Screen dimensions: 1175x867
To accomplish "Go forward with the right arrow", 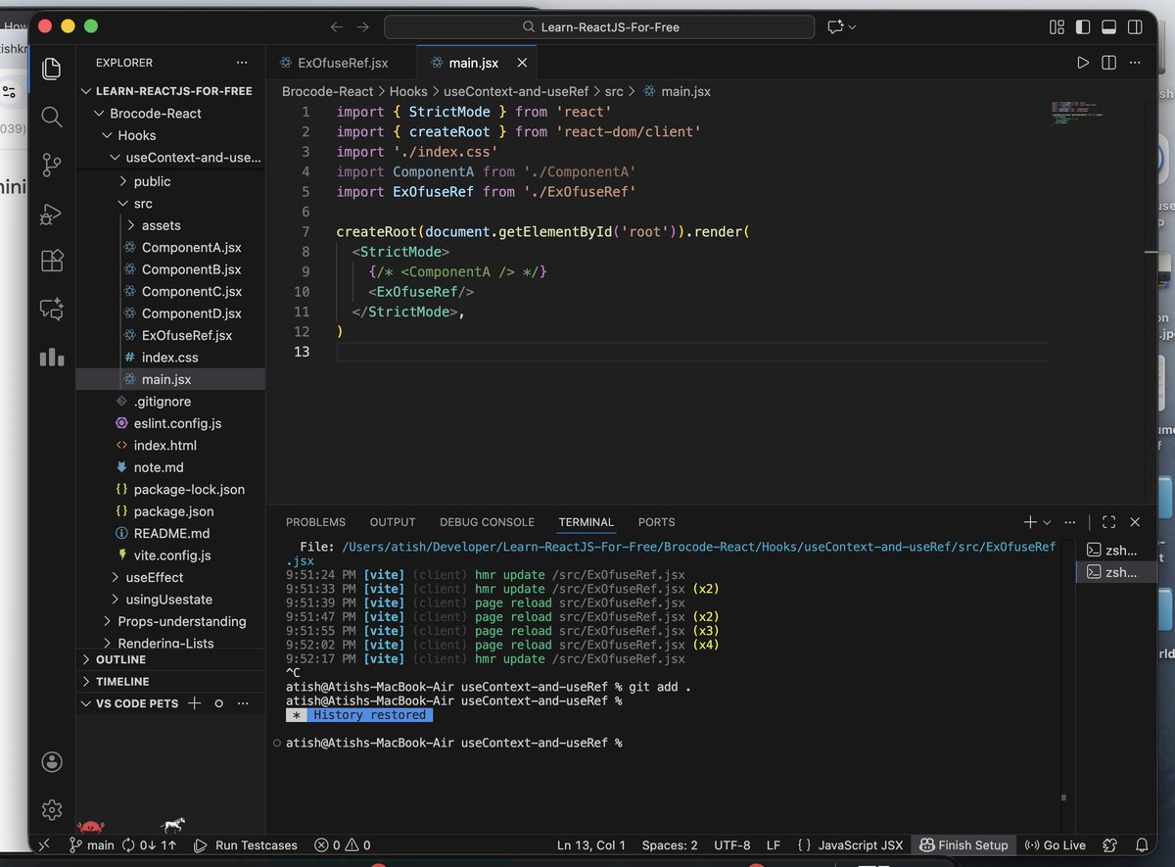I will (363, 27).
